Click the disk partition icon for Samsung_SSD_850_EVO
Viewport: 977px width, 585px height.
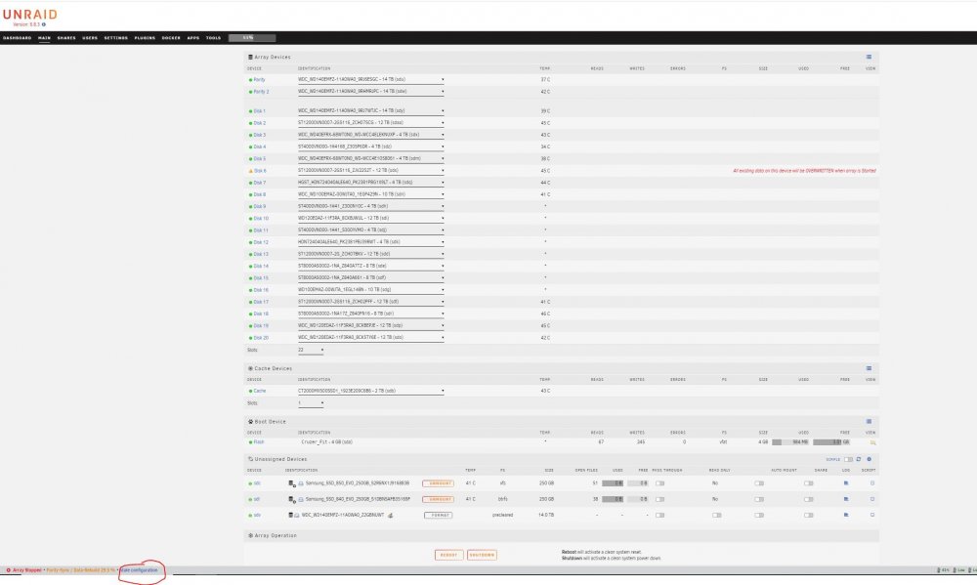click(x=291, y=483)
